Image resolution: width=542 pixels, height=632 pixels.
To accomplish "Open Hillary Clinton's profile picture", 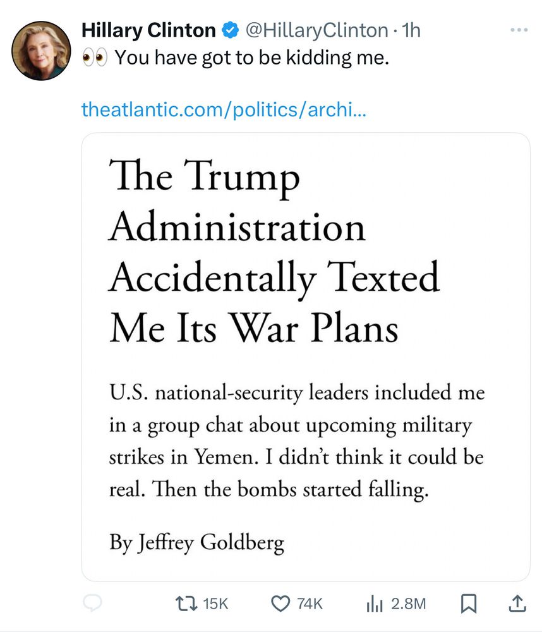I will 41,51.
